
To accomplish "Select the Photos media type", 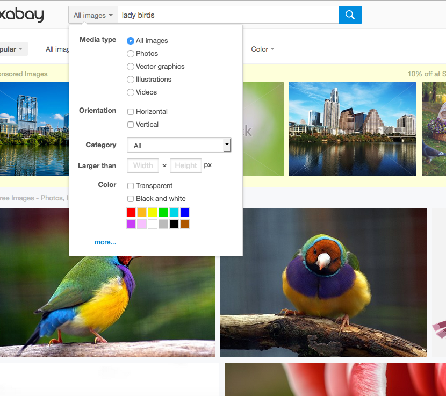I will coord(130,54).
